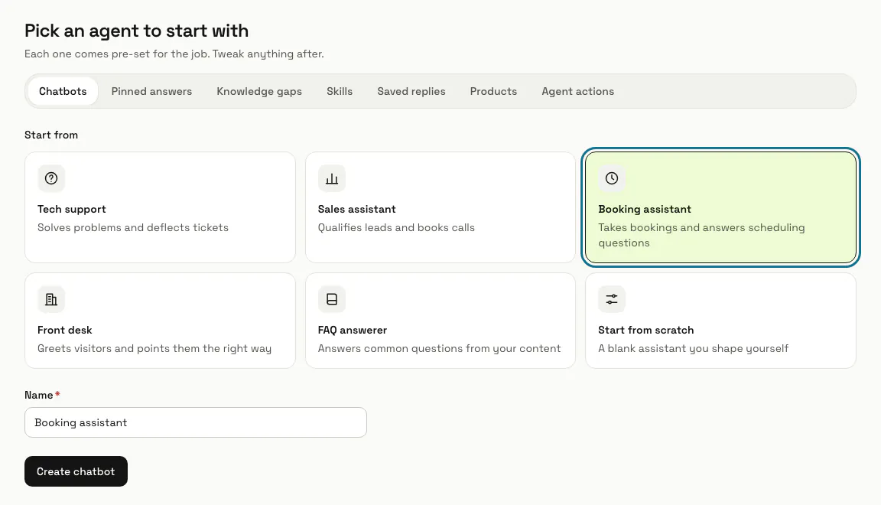This screenshot has width=881, height=505.
Task: Select the Booking assistant template card
Action: tap(721, 207)
